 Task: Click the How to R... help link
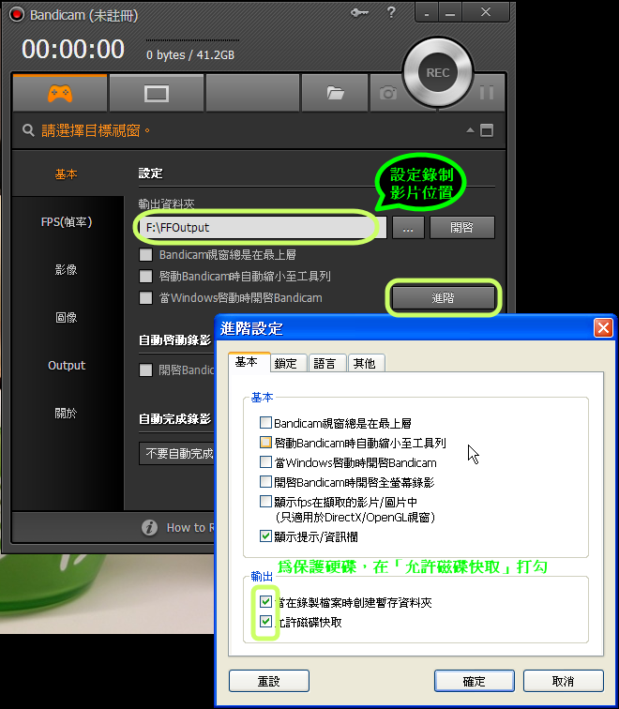click(x=190, y=527)
